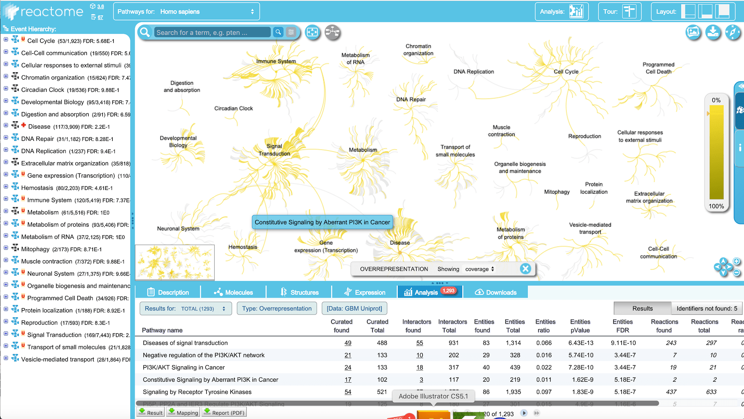
Task: Expand the Cell Cycle tree node
Action: coord(6,40)
